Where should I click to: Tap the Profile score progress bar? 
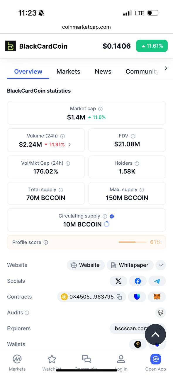133,242
